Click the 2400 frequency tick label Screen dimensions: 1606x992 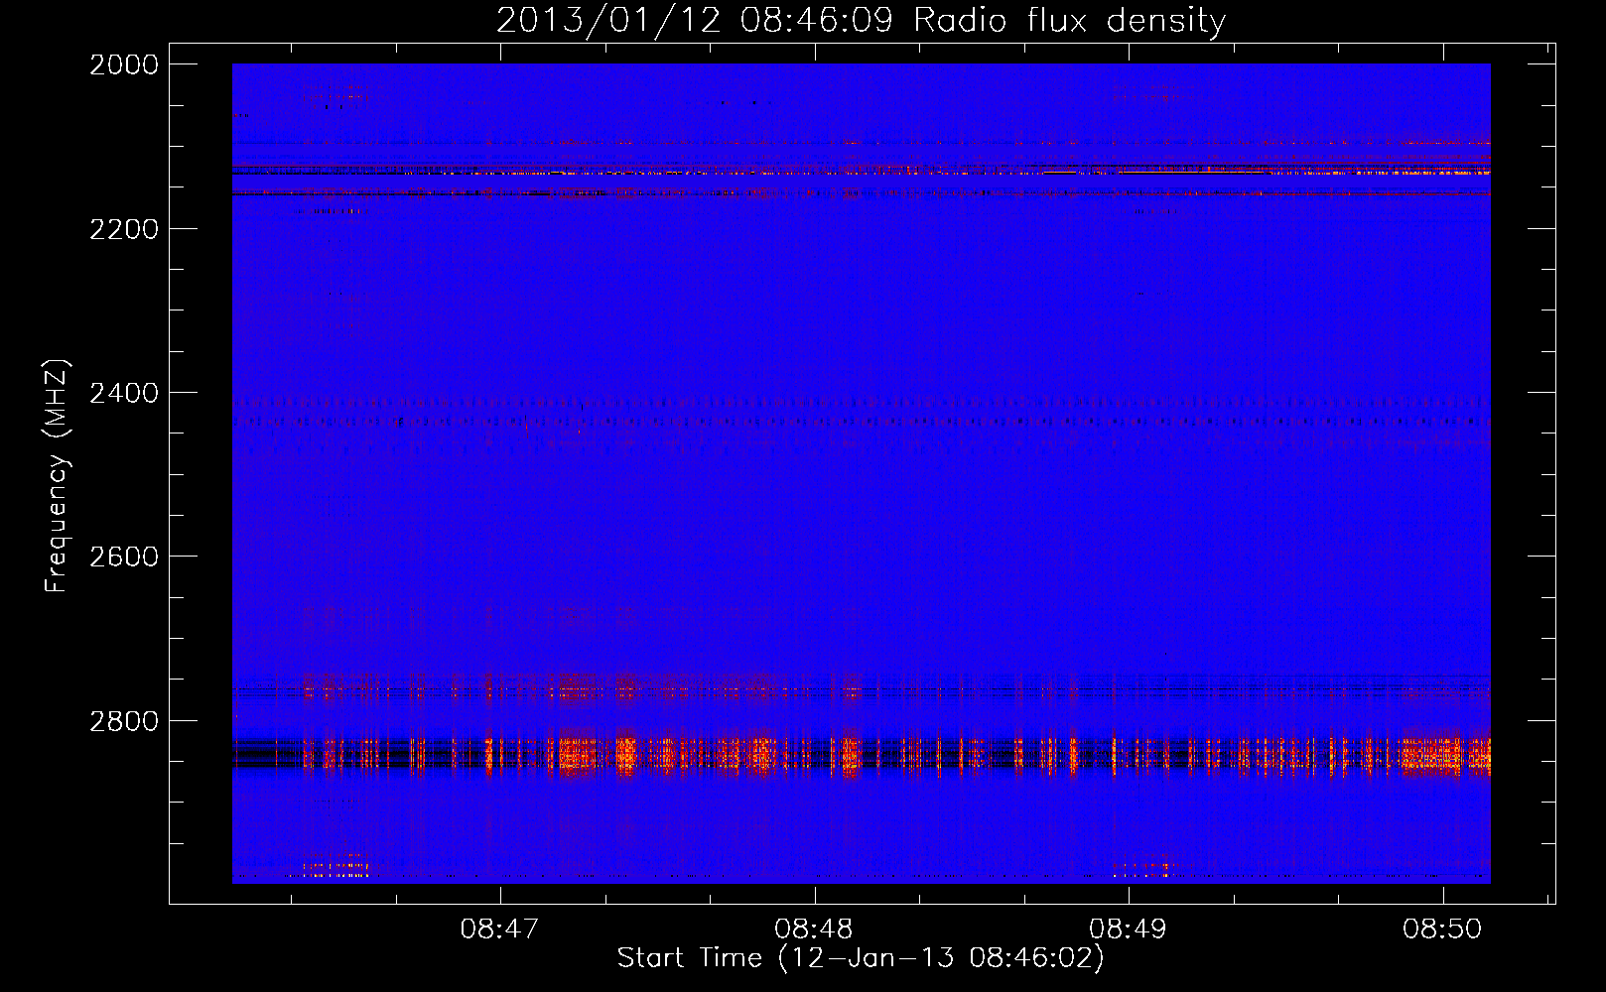tap(124, 393)
